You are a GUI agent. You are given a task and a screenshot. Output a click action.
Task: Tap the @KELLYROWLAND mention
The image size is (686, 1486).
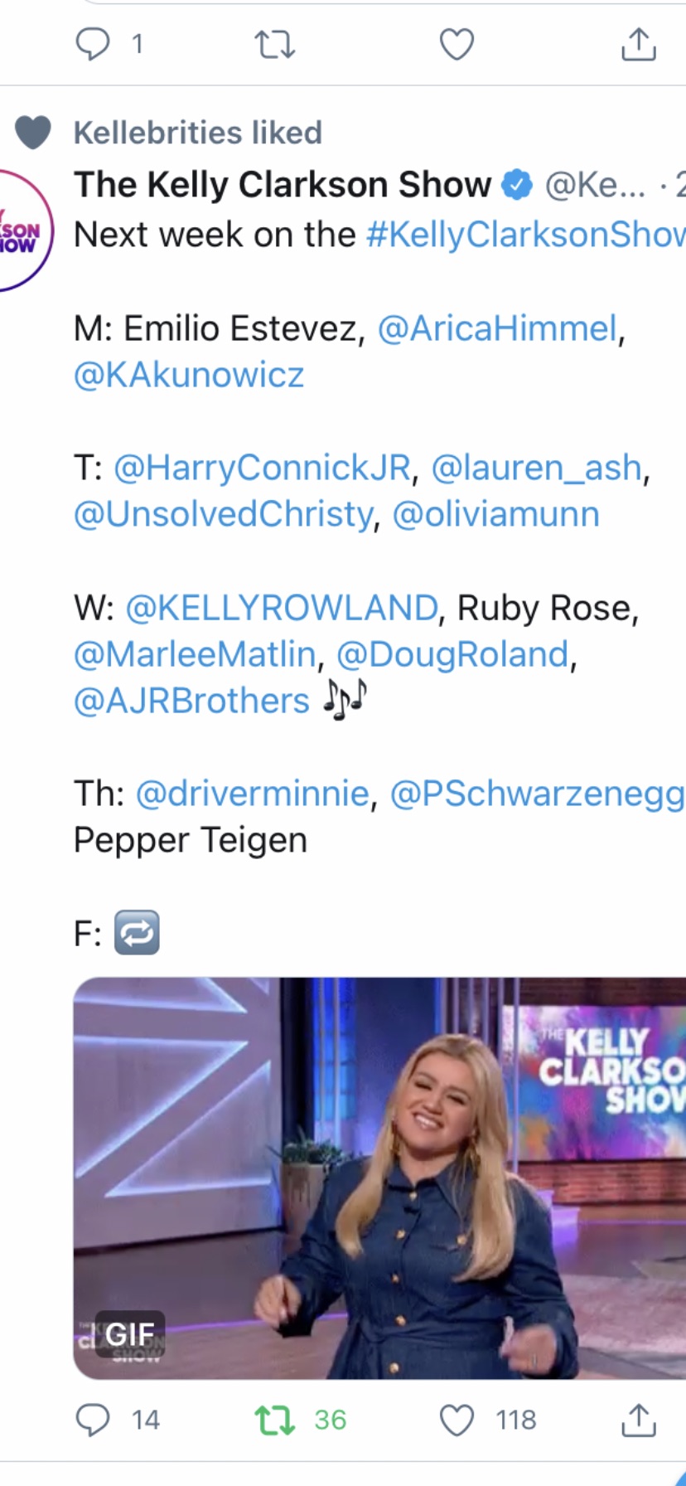pyautogui.click(x=281, y=608)
